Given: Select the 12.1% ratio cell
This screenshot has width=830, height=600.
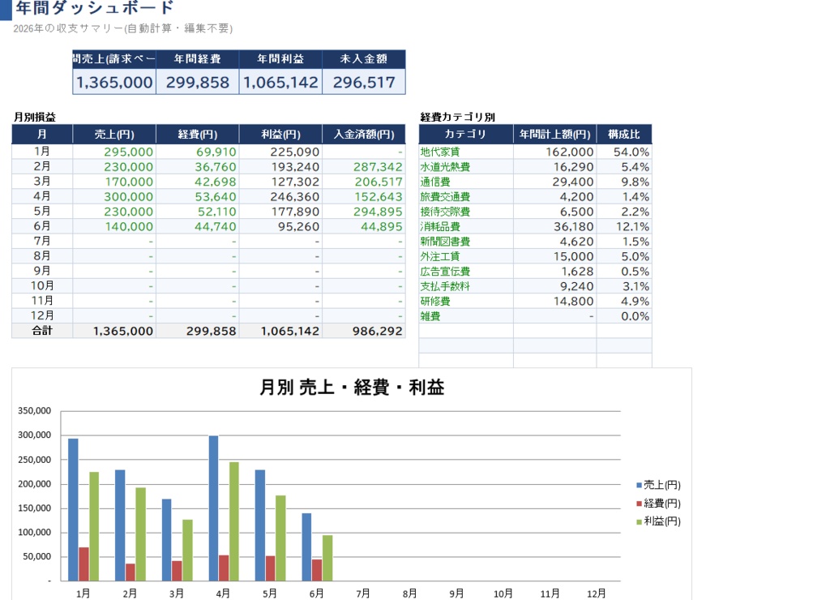Looking at the screenshot, I should (624, 226).
